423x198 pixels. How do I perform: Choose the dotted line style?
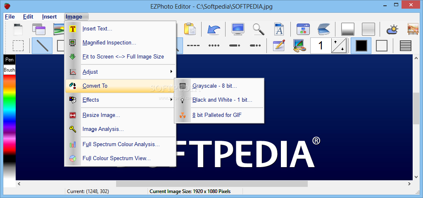(214, 46)
